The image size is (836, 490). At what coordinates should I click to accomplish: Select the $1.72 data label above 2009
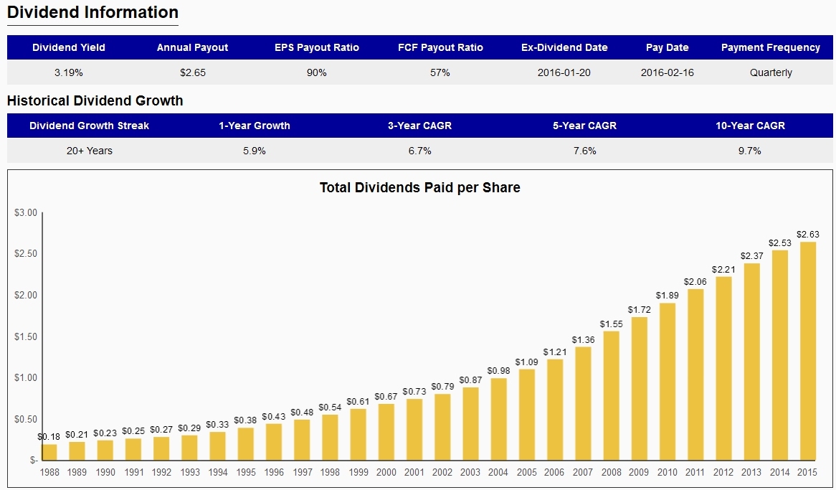click(640, 310)
